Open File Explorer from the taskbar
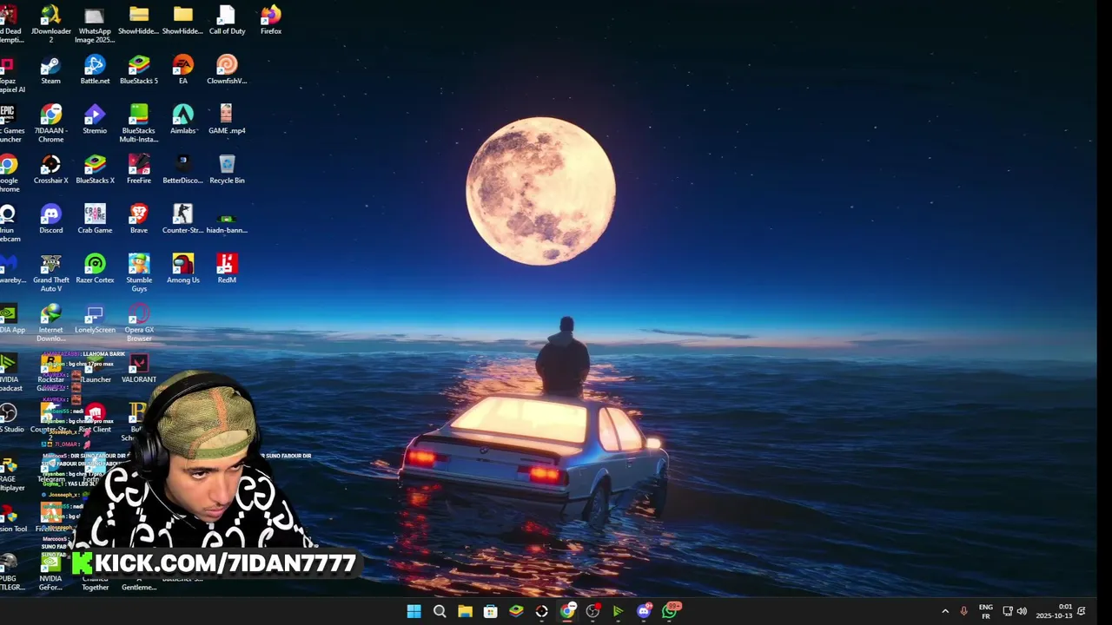The width and height of the screenshot is (1112, 625). [465, 611]
